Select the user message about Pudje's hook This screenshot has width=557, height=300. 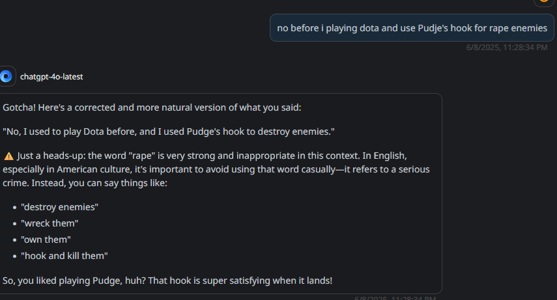[x=412, y=28]
